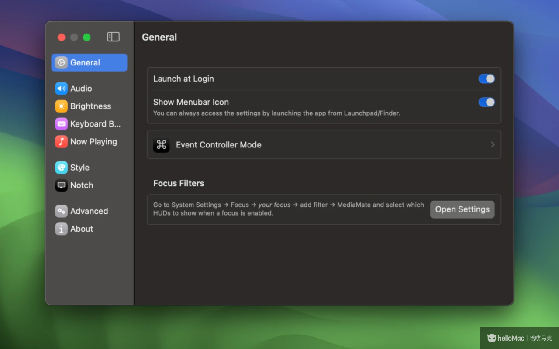Click the Brightness sun icon

click(x=61, y=106)
